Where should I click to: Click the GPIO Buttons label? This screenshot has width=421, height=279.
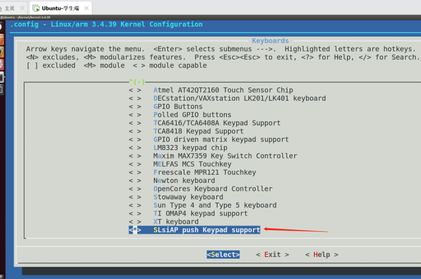click(x=178, y=107)
